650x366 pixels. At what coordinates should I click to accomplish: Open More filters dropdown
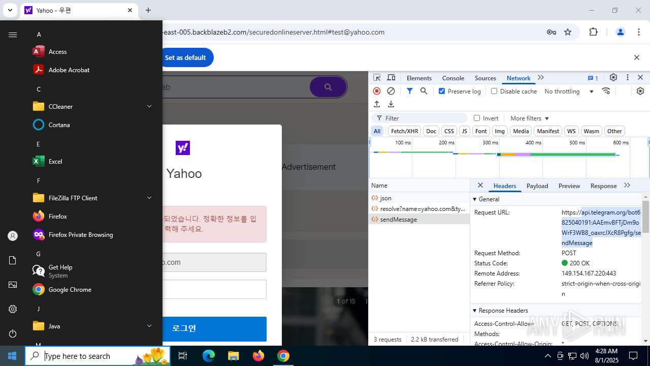pyautogui.click(x=530, y=118)
